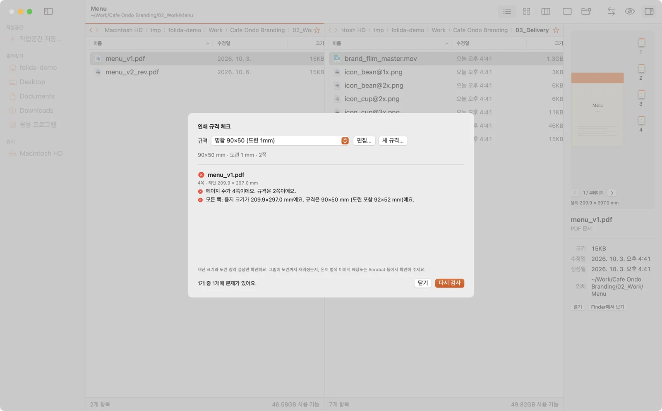Toggle the sidebar panel icon
The width and height of the screenshot is (662, 411).
(48, 12)
